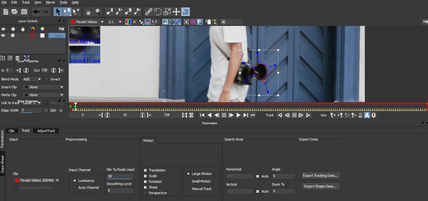This screenshot has height=201, width=428.
Task: Click the selected layer's red outline color swatch
Action: 33,35
